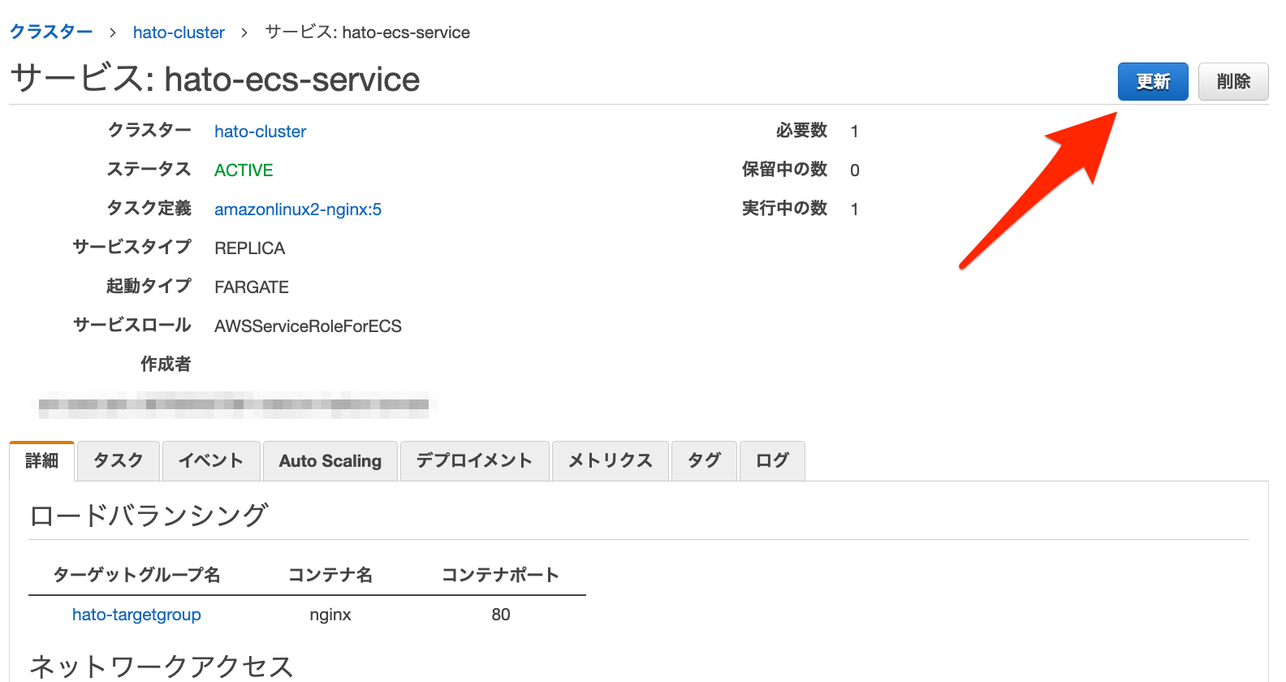Click the ネットワークアクセス section heading
This screenshot has width=1286, height=682.
[x=162, y=667]
